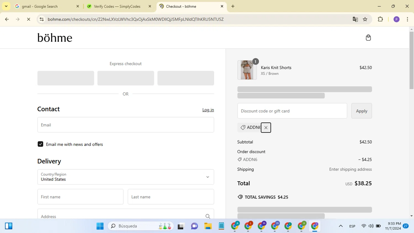The image size is (414, 233).
Task: Stop loading the page
Action: coord(28,19)
